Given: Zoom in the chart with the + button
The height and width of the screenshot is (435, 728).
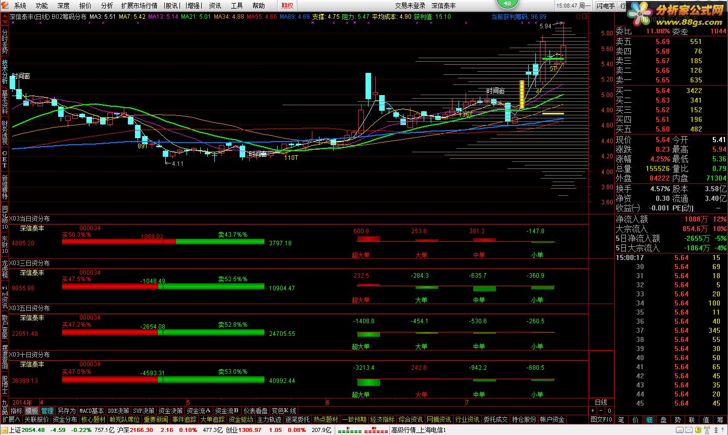Looking at the screenshot, I should [593, 411].
